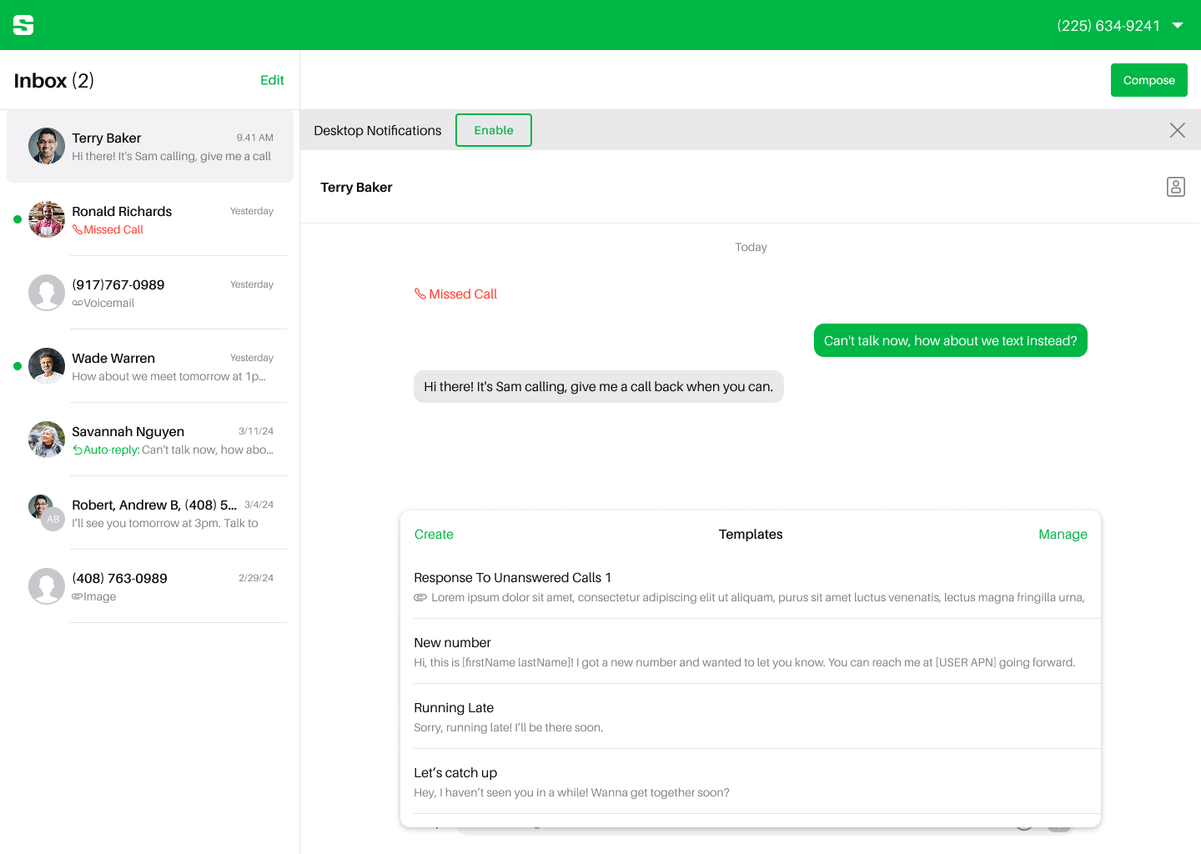Select the 'Let's catch up' template
Screen dimensions: 1201x854
751,781
